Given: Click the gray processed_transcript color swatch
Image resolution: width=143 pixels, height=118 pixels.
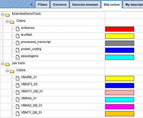Looking at the screenshot, I should [120, 43].
